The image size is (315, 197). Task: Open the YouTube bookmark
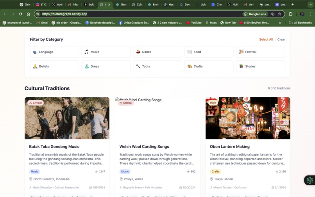tap(194, 23)
